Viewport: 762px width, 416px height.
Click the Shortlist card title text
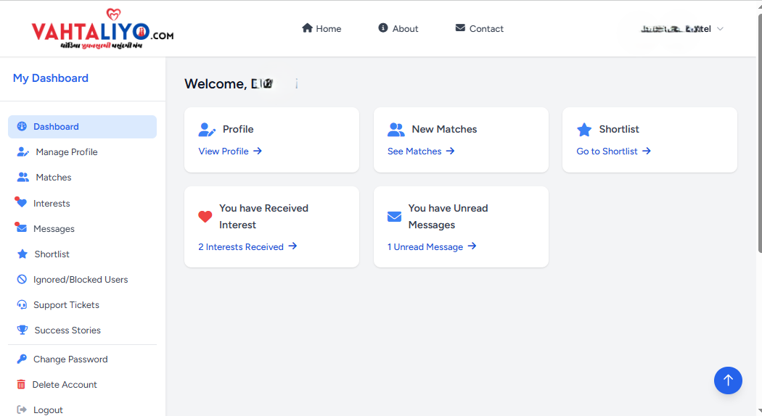619,129
